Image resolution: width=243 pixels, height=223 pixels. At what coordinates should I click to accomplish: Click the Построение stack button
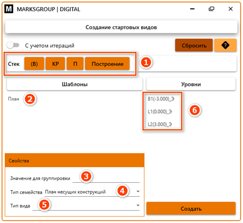click(107, 64)
